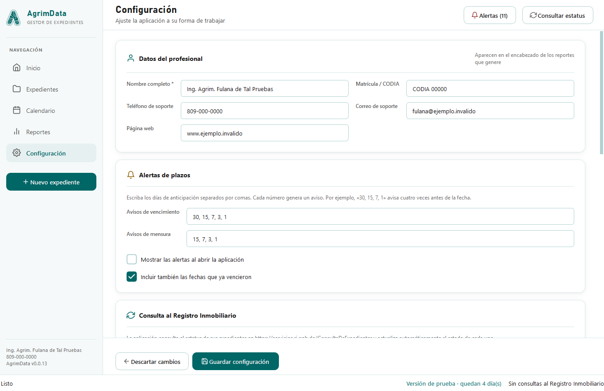Click the refresh icon in Consultar estatus
Image resolution: width=604 pixels, height=391 pixels.
[533, 16]
